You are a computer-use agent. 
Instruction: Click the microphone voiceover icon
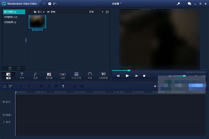pos(63,86)
